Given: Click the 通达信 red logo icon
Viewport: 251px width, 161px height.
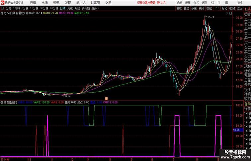Looking at the screenshot, I should [x=3, y=3].
